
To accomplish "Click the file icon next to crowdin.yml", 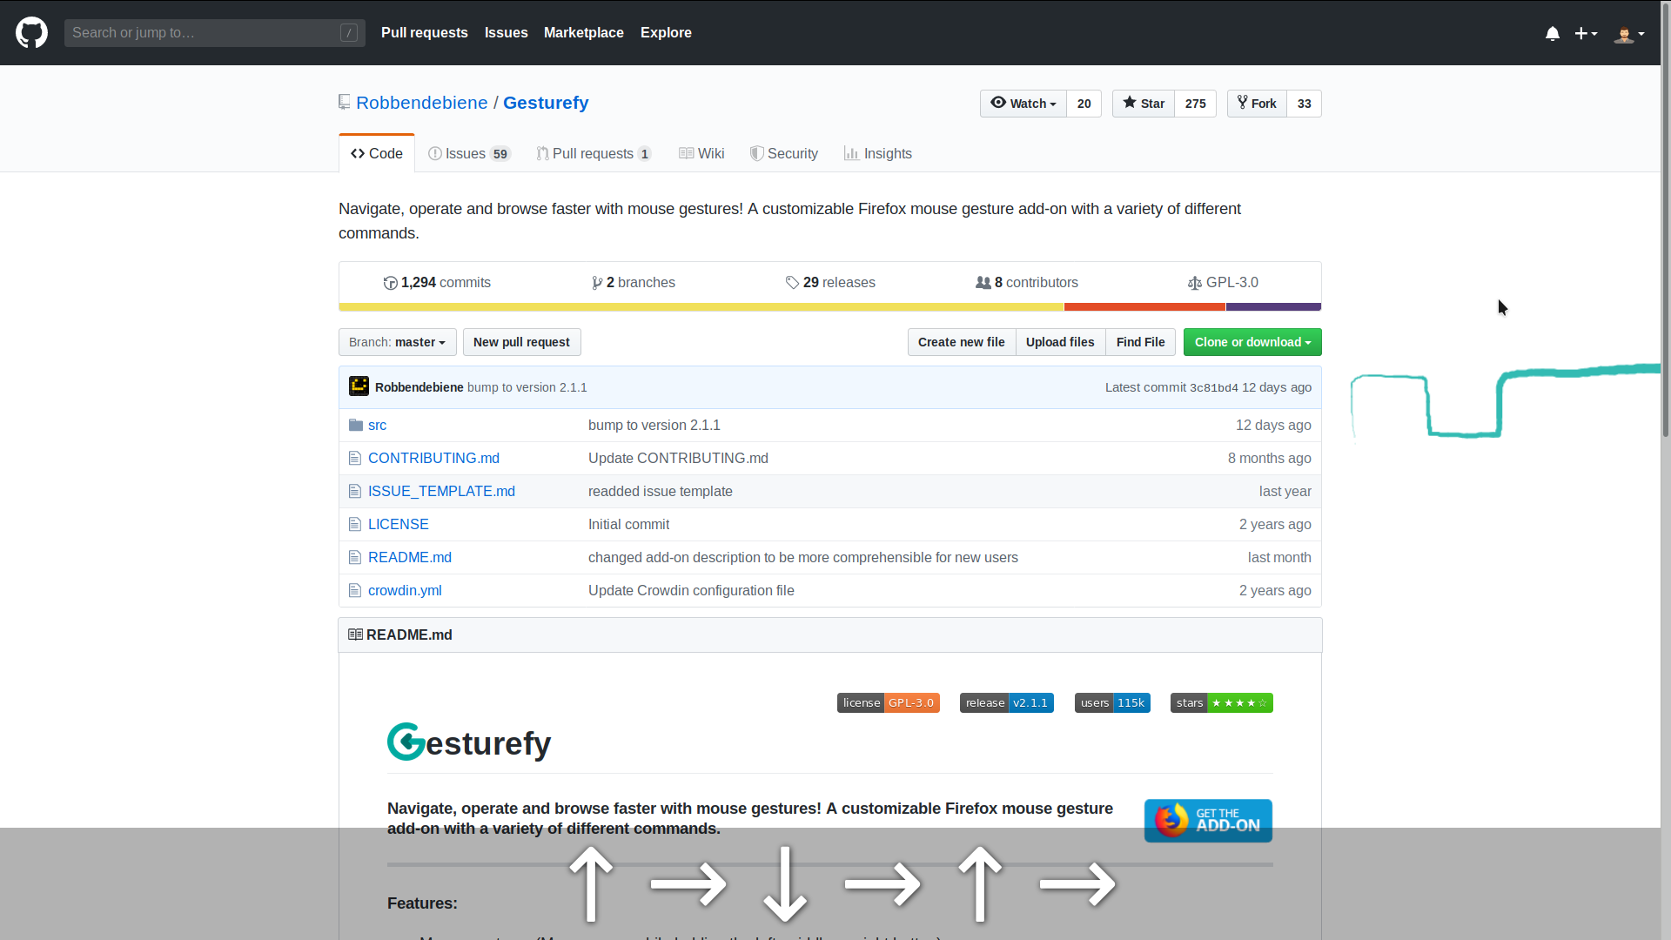I will 354,590.
